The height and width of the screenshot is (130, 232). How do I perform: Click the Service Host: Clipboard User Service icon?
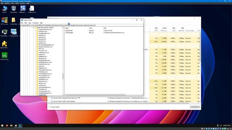(51, 98)
